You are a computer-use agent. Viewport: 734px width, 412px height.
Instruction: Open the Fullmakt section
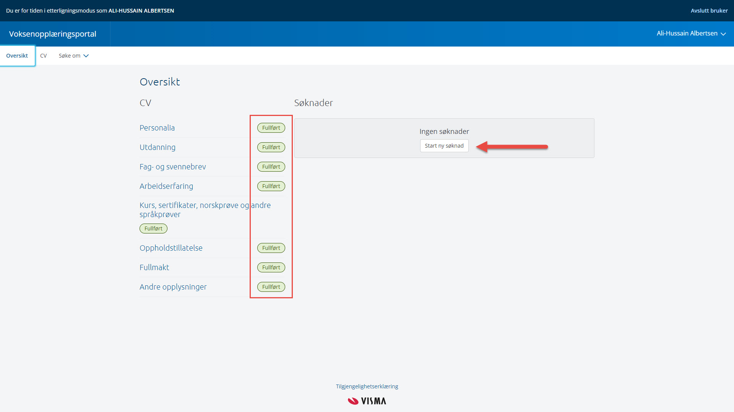pos(154,267)
